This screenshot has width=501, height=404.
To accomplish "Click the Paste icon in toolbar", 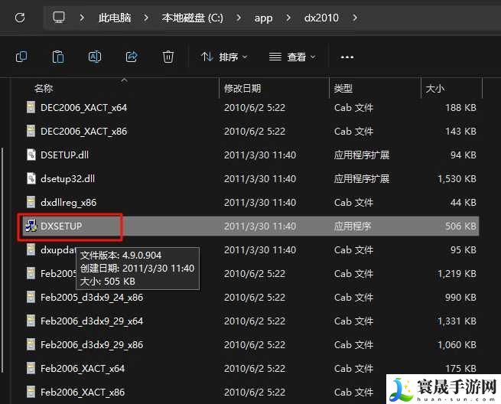I will 58,57.
